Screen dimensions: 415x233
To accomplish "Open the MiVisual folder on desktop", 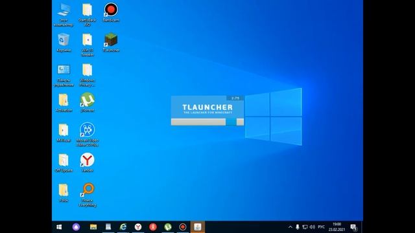I will [x=64, y=133].
